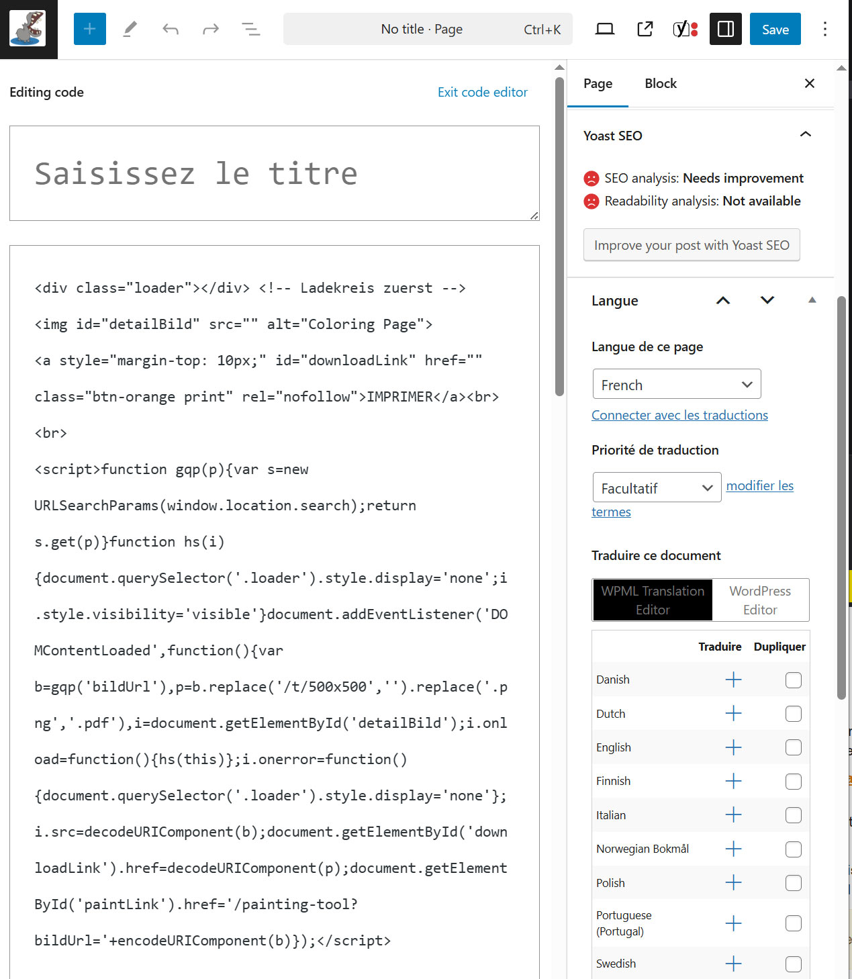Check the Swedish duplicate checkbox
852x979 pixels.
coord(794,964)
